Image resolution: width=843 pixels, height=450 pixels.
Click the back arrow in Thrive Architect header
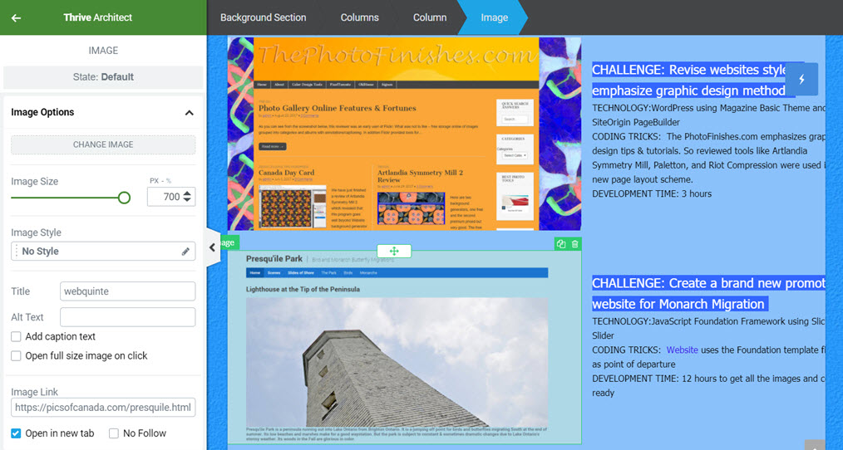point(16,17)
